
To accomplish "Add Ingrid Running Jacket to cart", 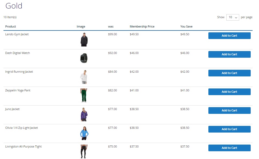I will point(229,73).
